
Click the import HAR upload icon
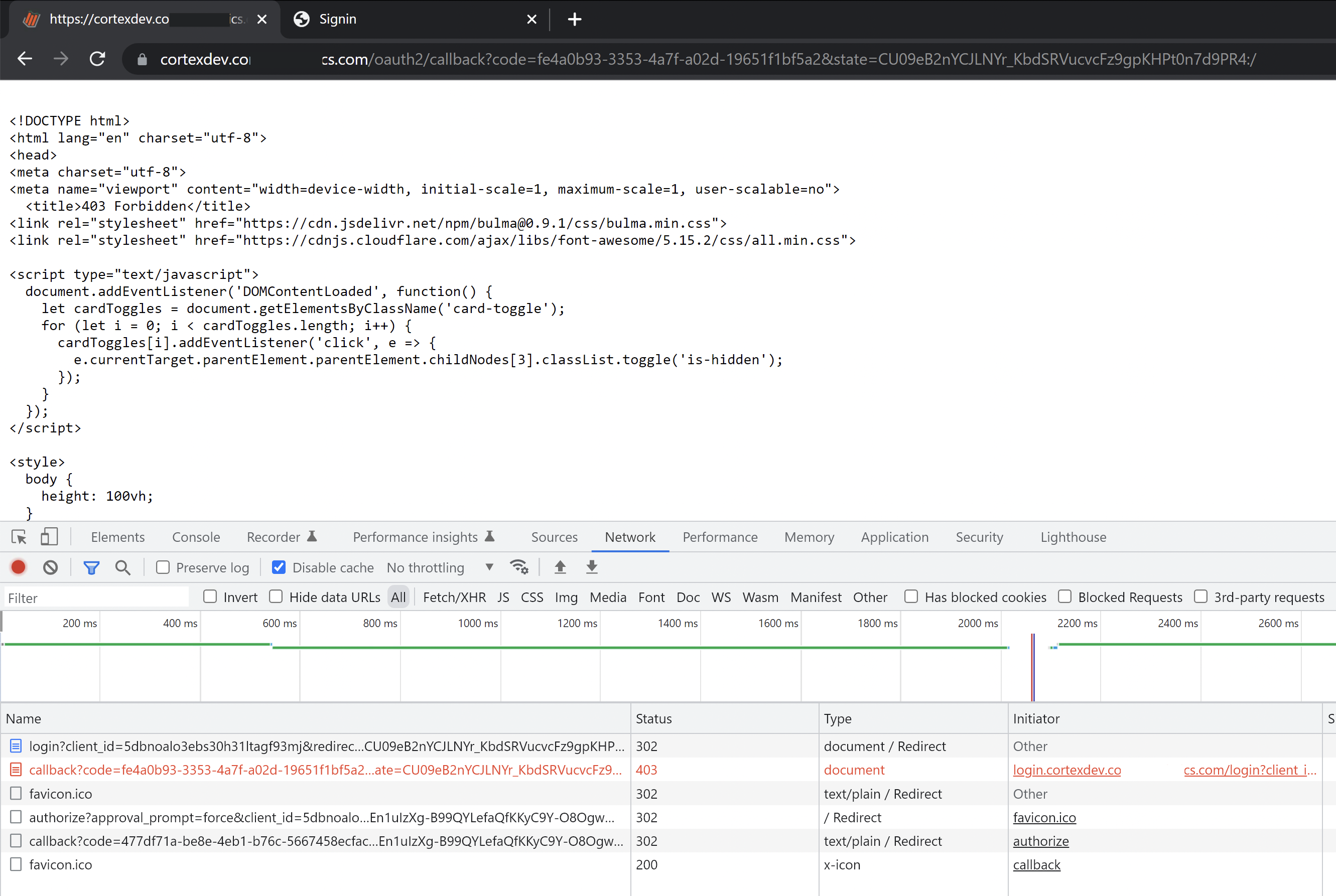560,567
